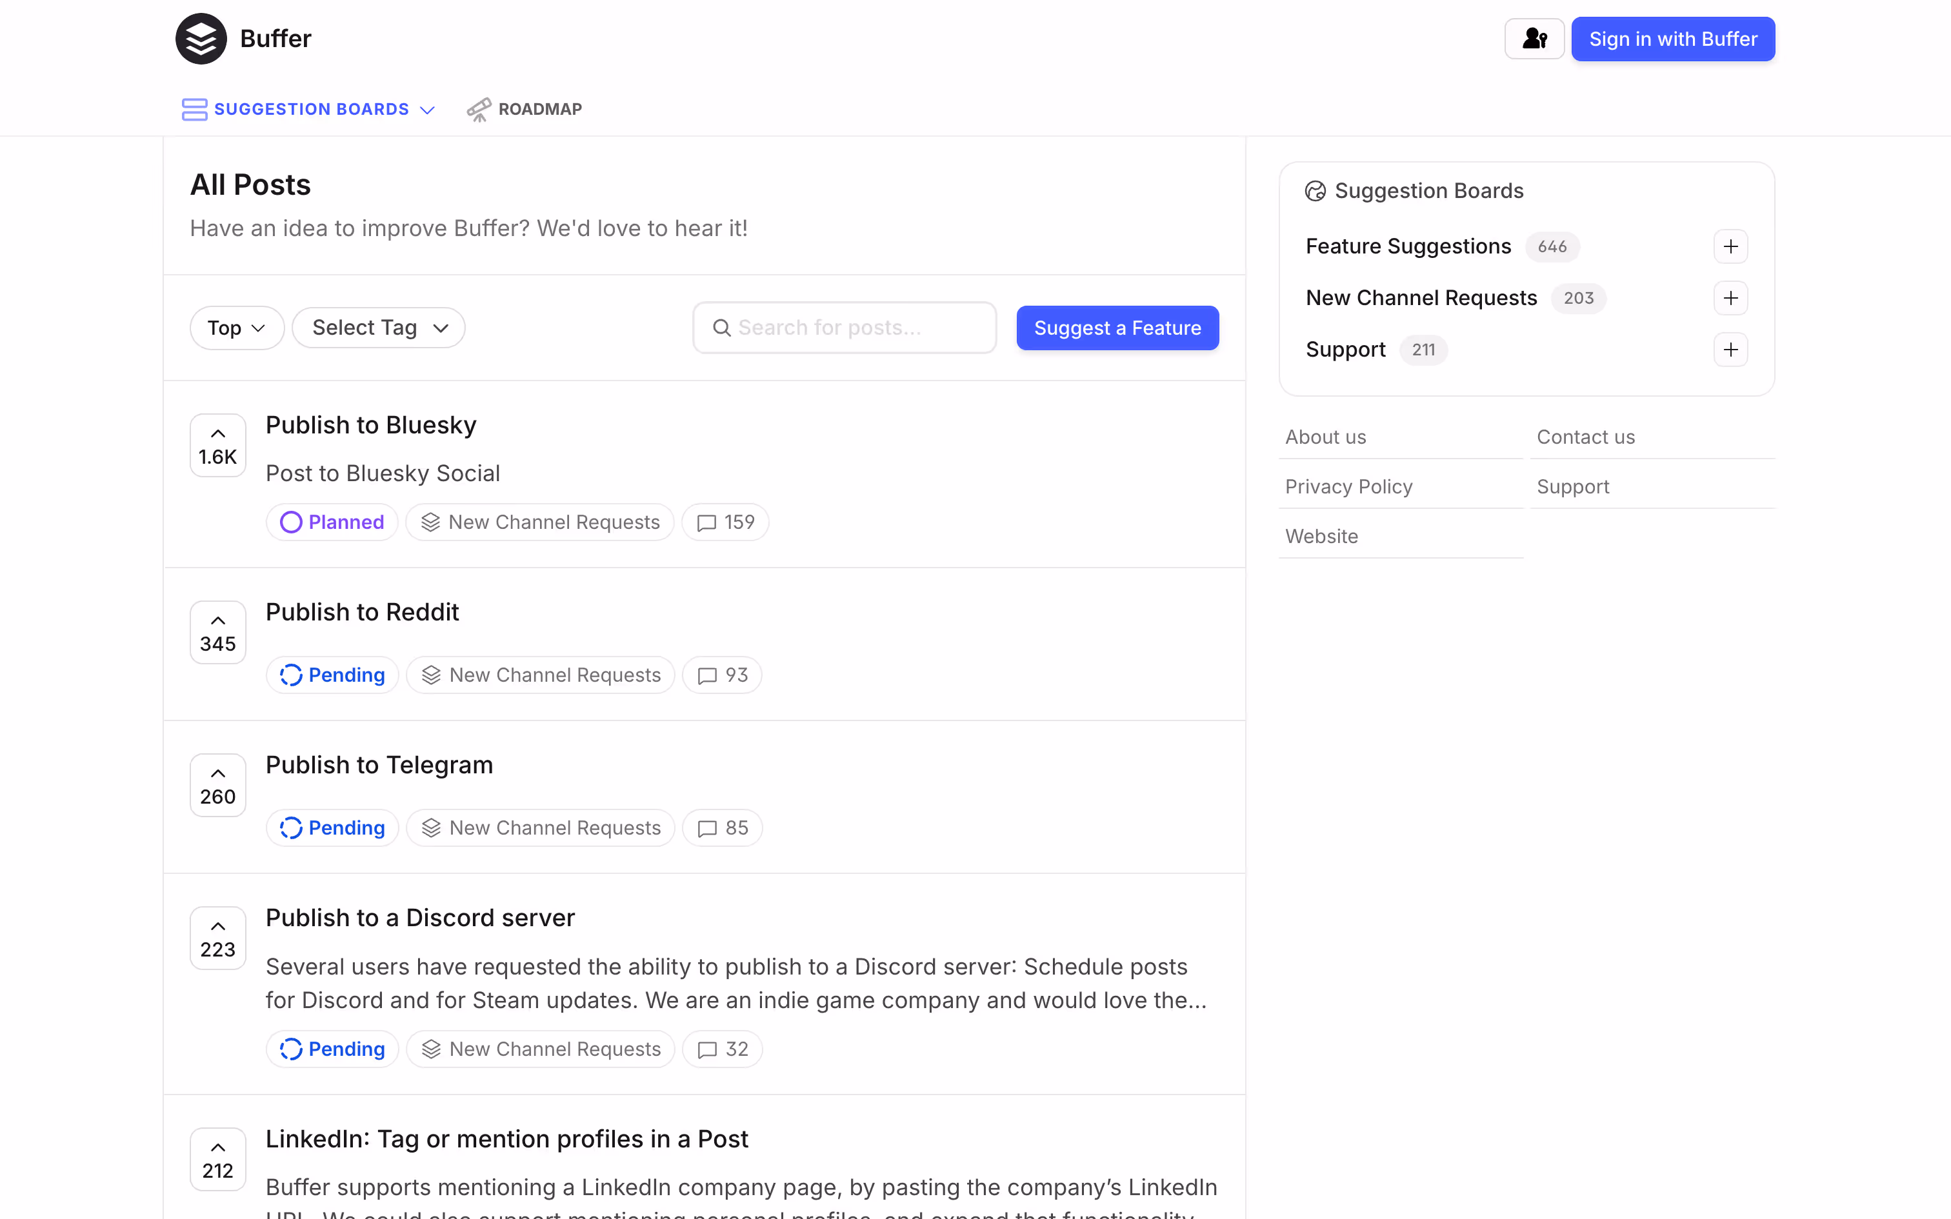Expand the Suggestion Boards menu

tap(310, 109)
